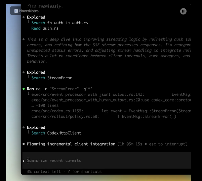The image size is (202, 181).
Task: Click the bullet next to Planning incremental client integration
Action: (24, 144)
